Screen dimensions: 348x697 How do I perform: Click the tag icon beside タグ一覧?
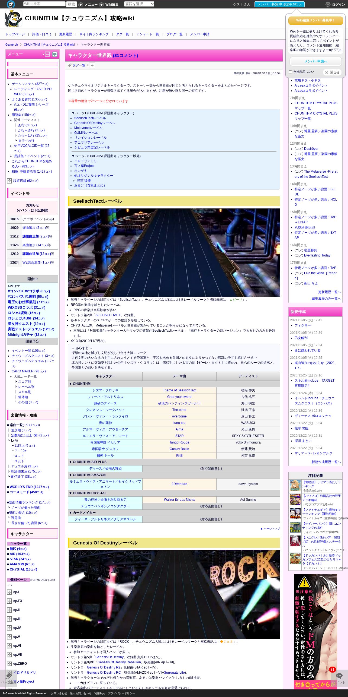70,65
